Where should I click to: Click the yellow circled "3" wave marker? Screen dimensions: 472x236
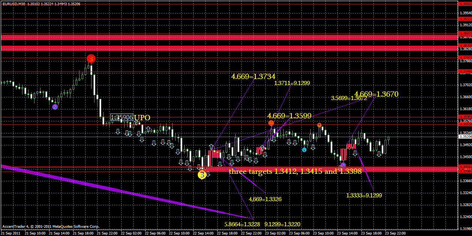(x=202, y=174)
